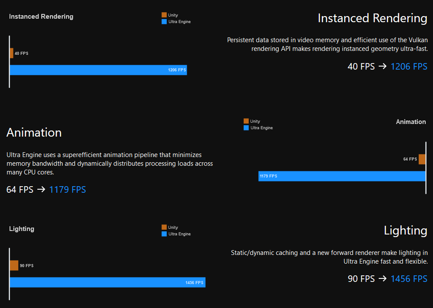Click the blue 1456 FPS text under Lighting
This screenshot has height=308, width=433.
pos(409,279)
